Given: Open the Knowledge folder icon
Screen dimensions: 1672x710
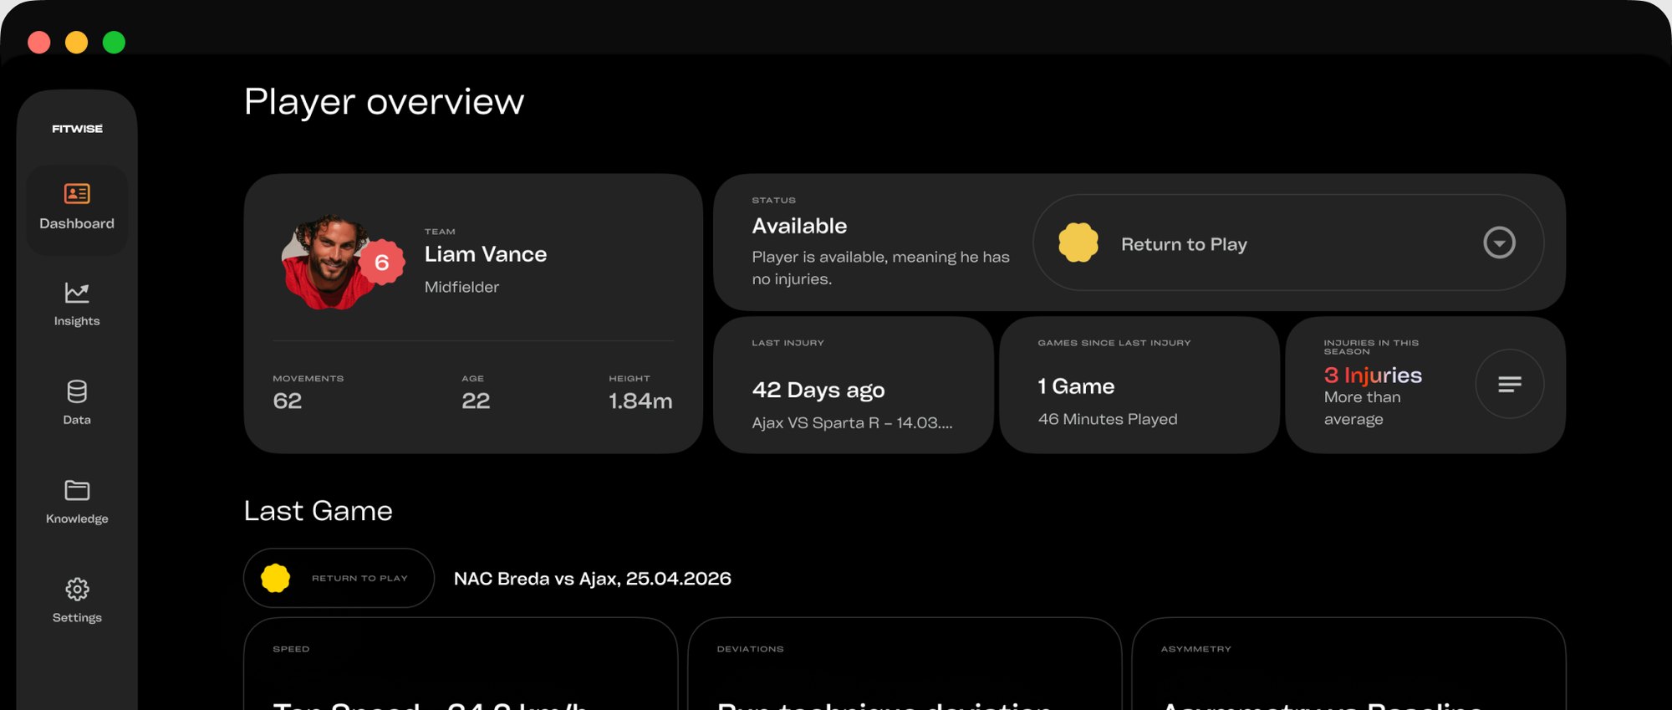Looking at the screenshot, I should pyautogui.click(x=77, y=490).
